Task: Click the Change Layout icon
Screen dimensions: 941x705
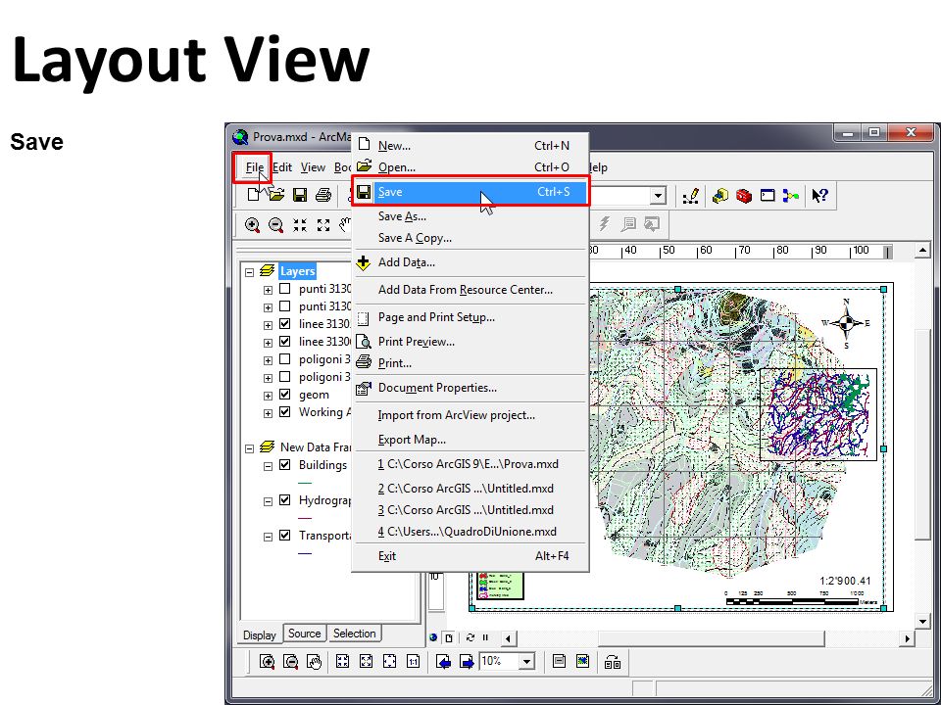Action: (613, 662)
